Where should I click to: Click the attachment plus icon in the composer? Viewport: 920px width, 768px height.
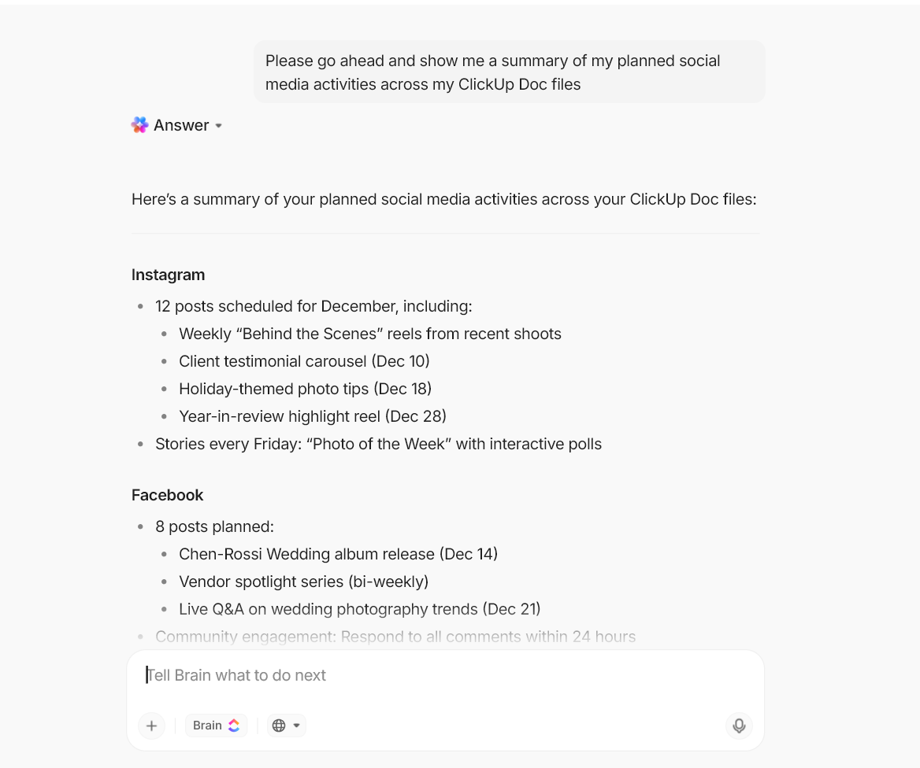151,726
